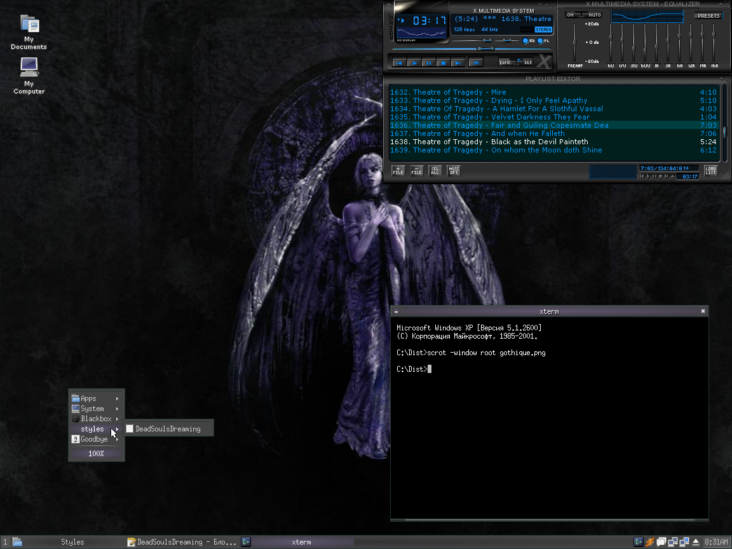
Task: Click the 100% item in the menu
Action: [96, 453]
